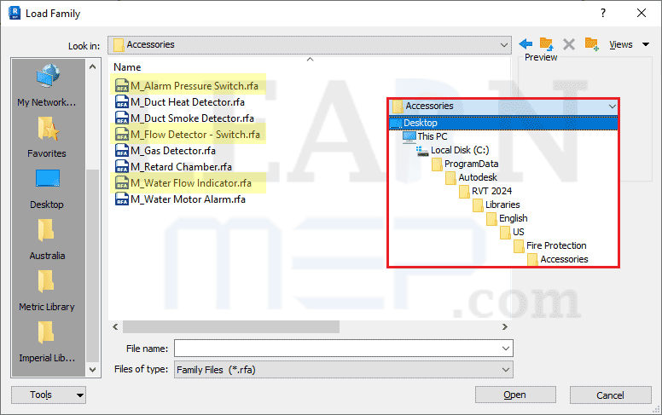Click the Cancel button

(610, 395)
